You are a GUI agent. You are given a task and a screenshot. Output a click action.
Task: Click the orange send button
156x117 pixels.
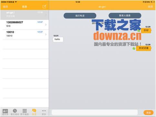click(x=149, y=113)
